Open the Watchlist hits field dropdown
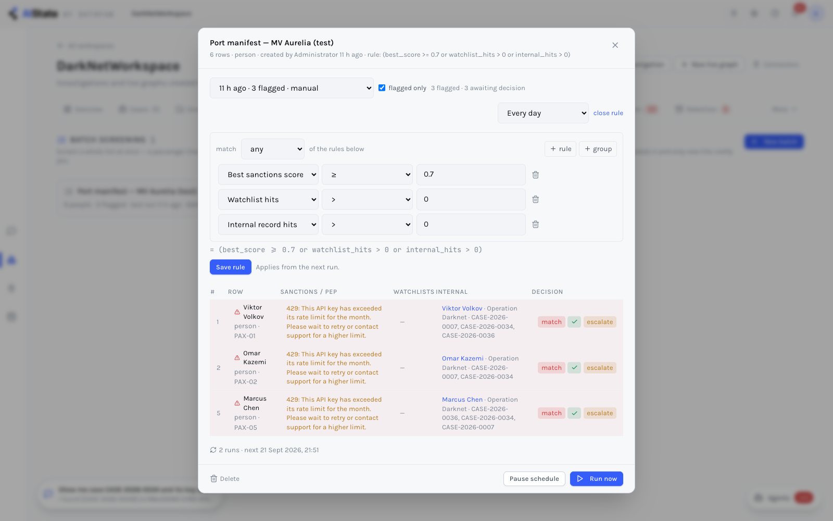The height and width of the screenshot is (521, 833). [x=268, y=200]
